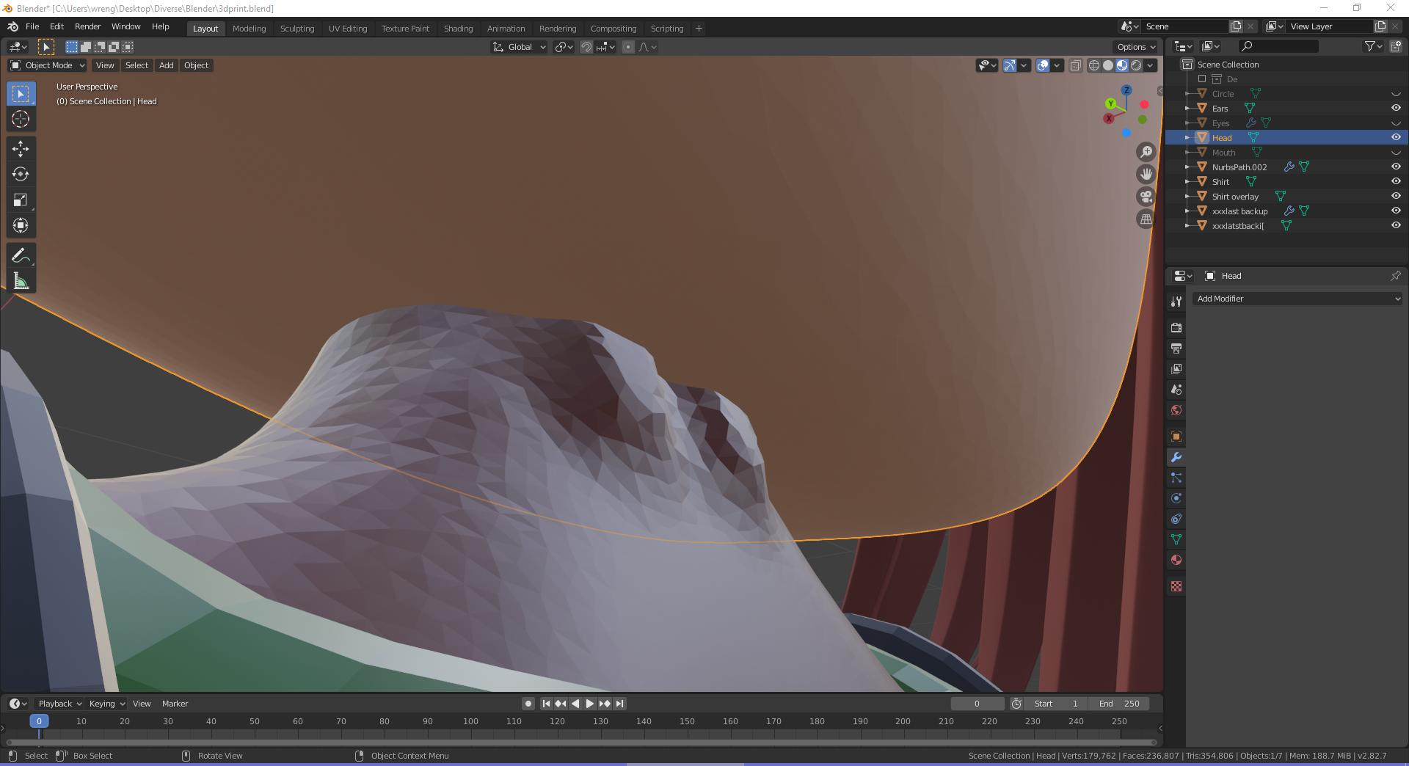Toggle X-ray display in viewport header
Screen dimensions: 1409x766
pos(1075,65)
